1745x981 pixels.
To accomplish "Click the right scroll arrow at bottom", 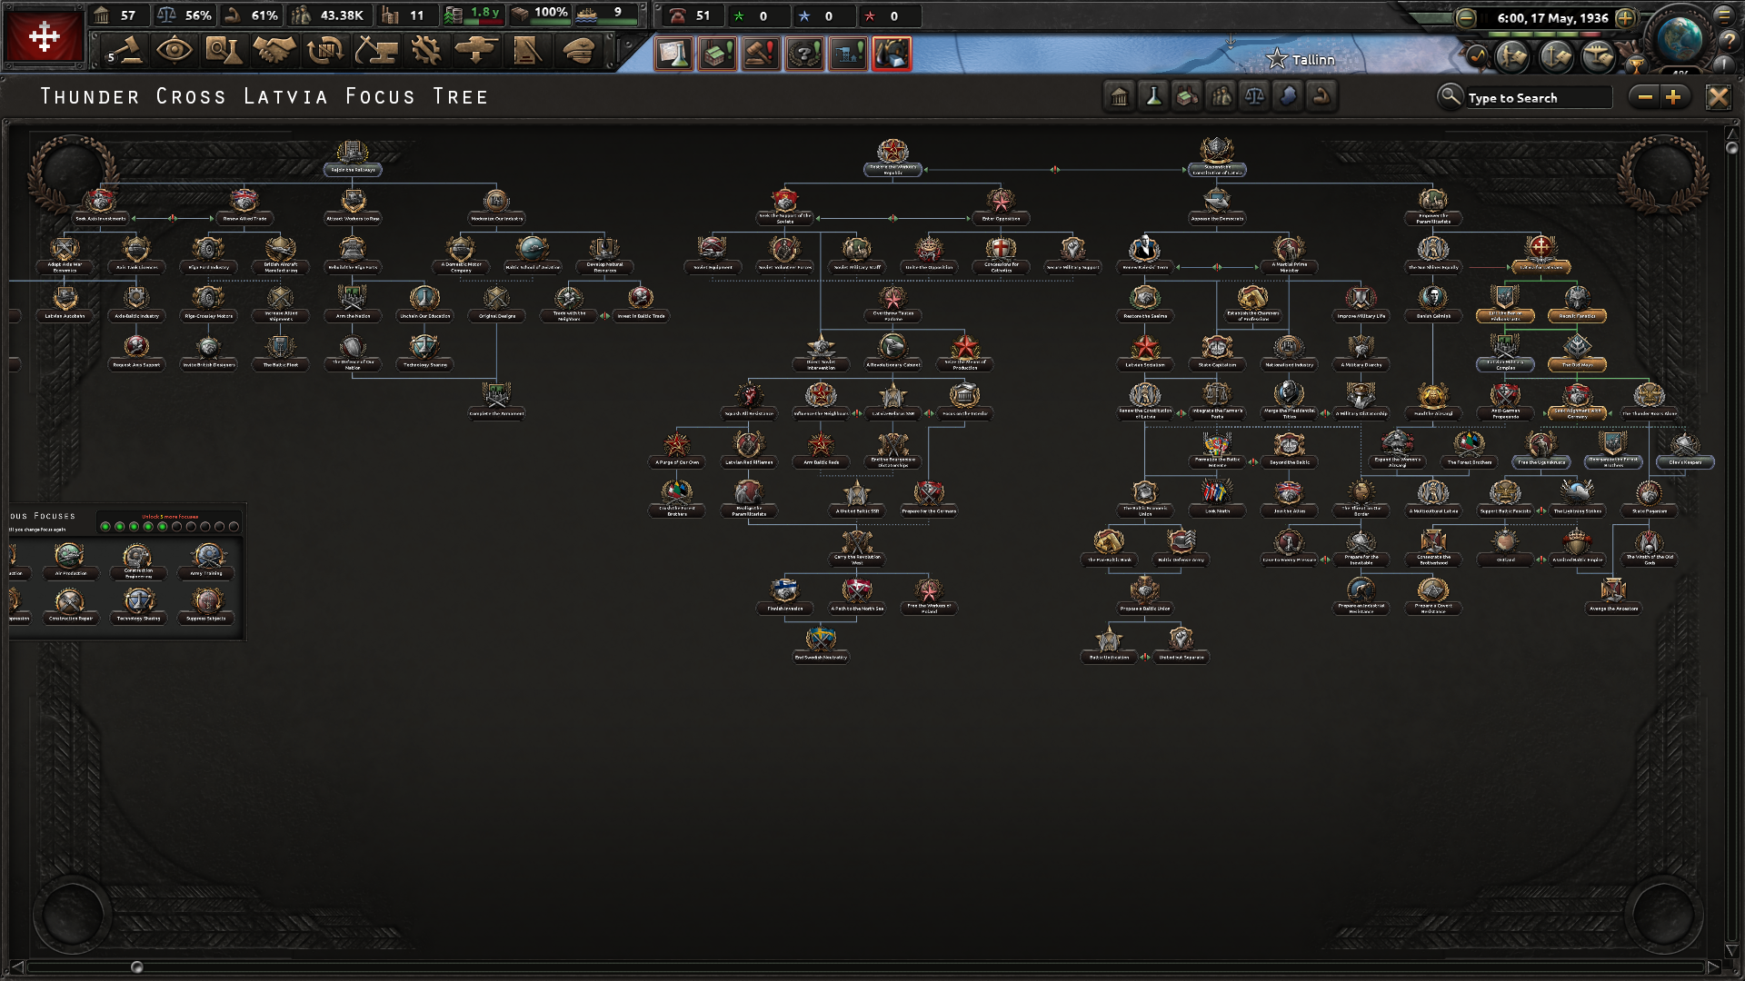I will 1713,967.
